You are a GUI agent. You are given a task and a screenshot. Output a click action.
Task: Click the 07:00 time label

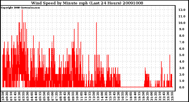coord(52,97)
